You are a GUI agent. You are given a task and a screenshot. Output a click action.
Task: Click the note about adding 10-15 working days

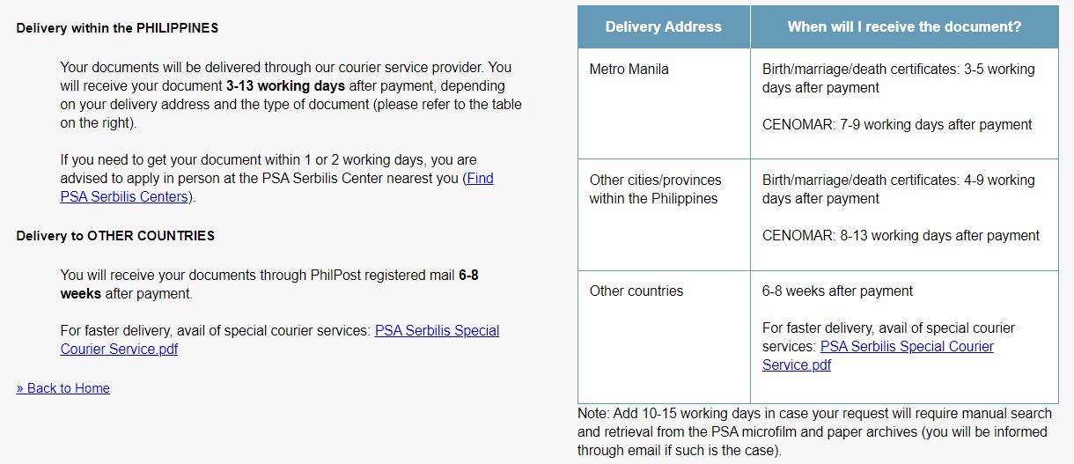(814, 432)
